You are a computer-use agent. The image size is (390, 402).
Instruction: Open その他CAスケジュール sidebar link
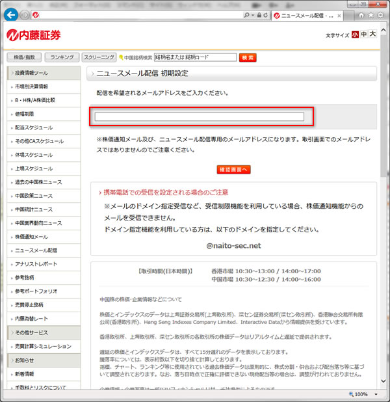(44, 141)
